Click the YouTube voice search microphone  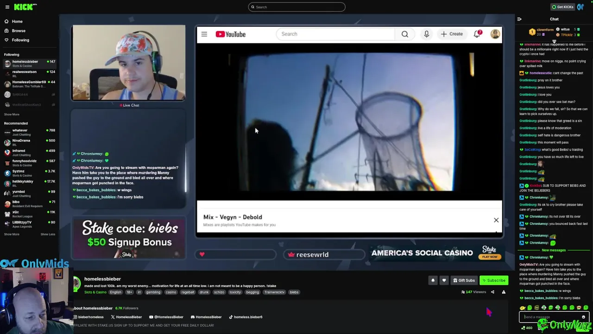tap(427, 34)
